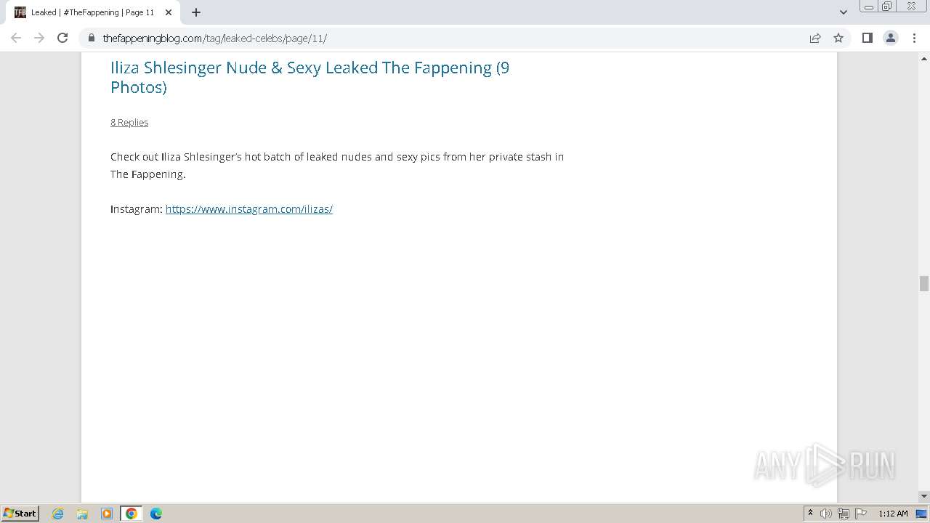Open the 8 Replies link

click(x=129, y=122)
